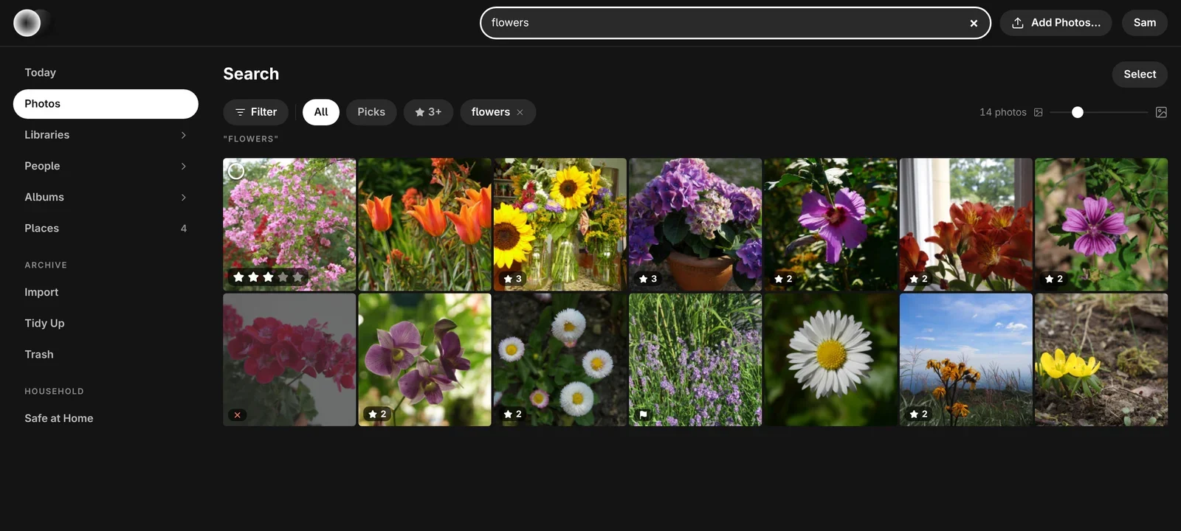Open the Trash page
The height and width of the screenshot is (531, 1181).
pos(106,355)
